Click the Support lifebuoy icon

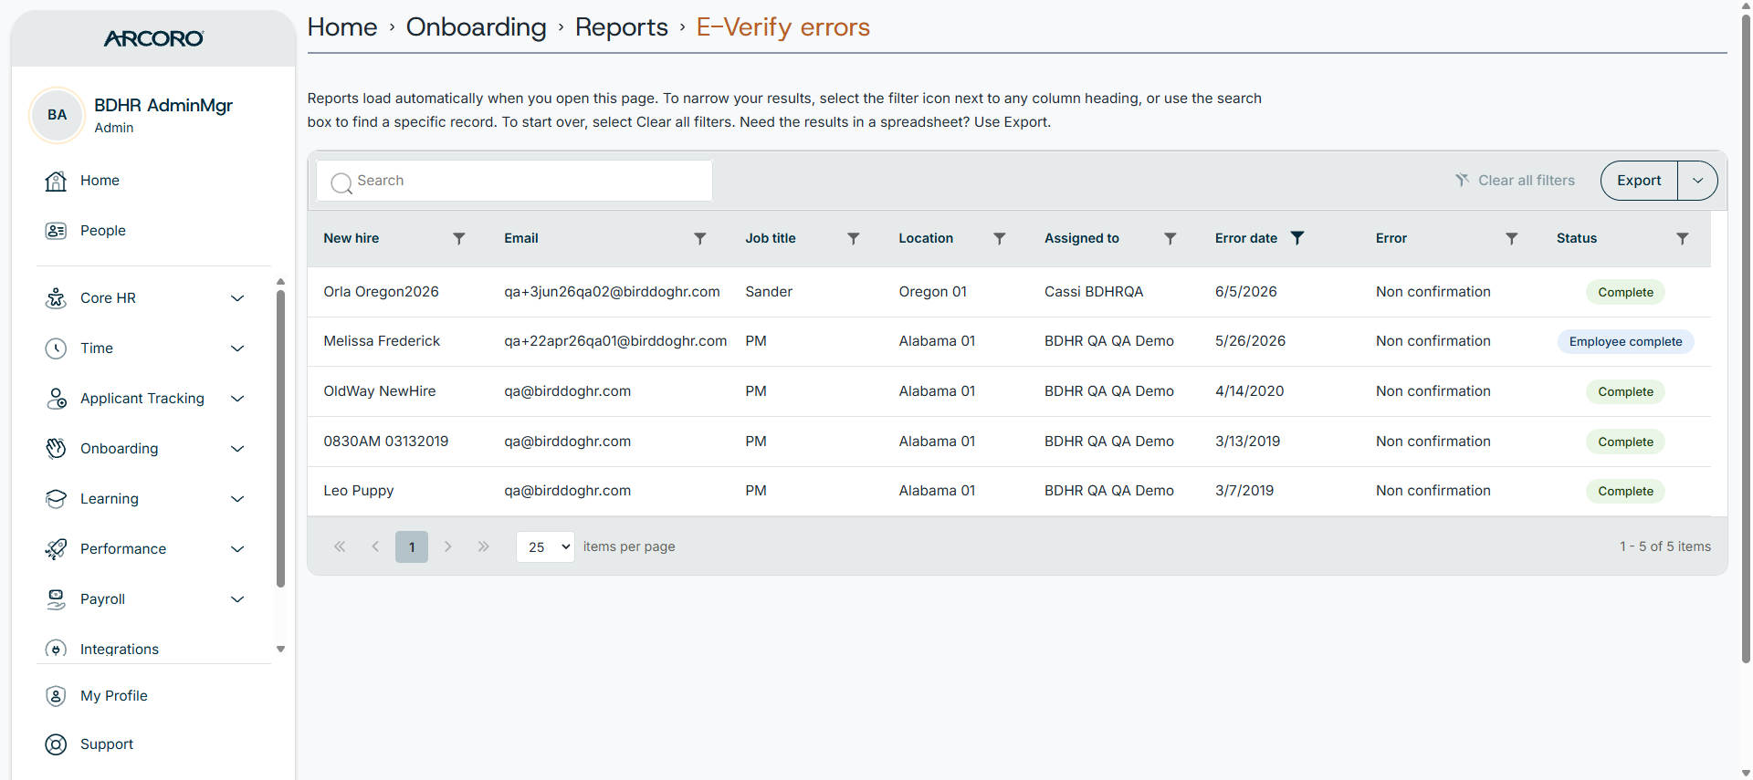tap(56, 744)
